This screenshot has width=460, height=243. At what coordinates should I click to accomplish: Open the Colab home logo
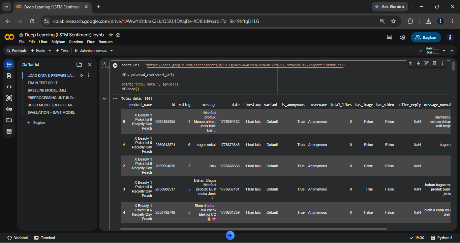coord(9,37)
